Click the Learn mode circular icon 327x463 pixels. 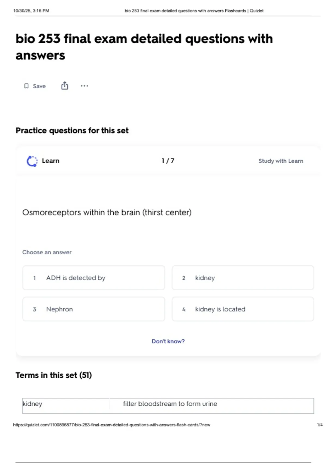tap(32, 161)
